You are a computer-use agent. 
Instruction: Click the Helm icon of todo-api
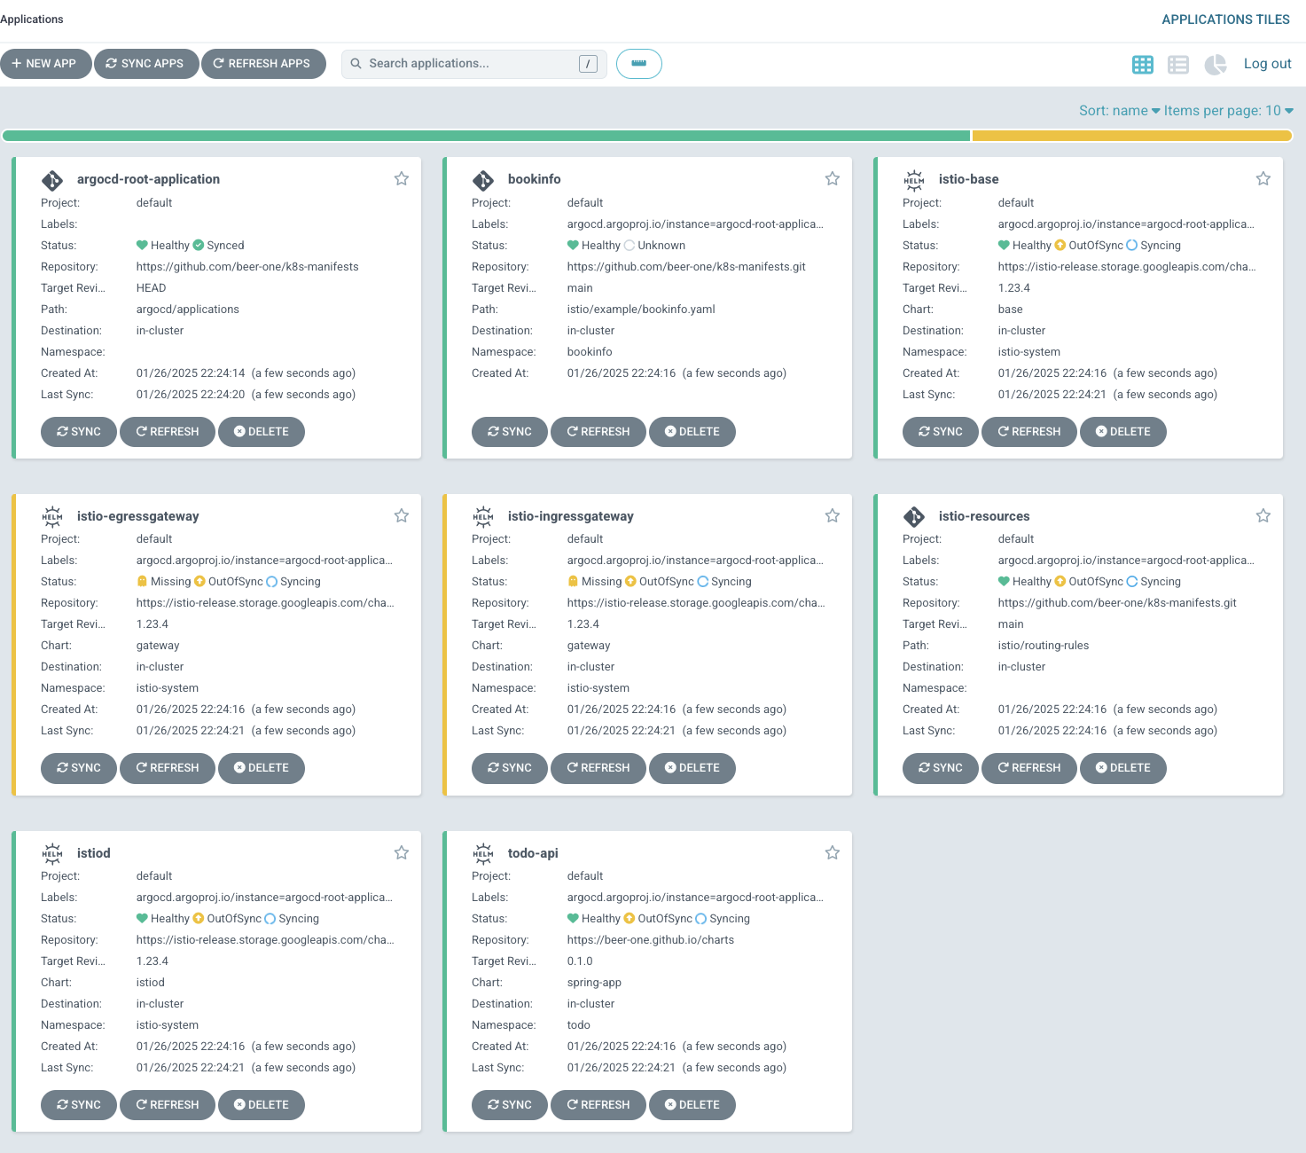(x=483, y=853)
